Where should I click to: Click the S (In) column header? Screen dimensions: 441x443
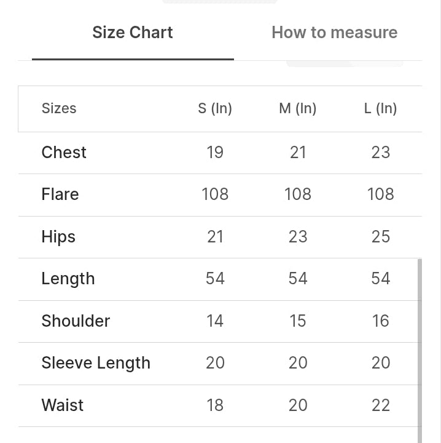[x=215, y=108]
